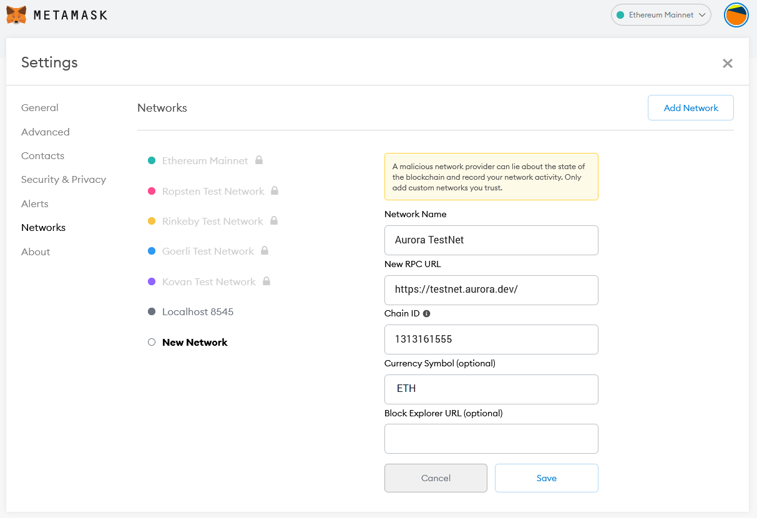Select the New Network entry
The height and width of the screenshot is (518, 757).
tap(195, 342)
